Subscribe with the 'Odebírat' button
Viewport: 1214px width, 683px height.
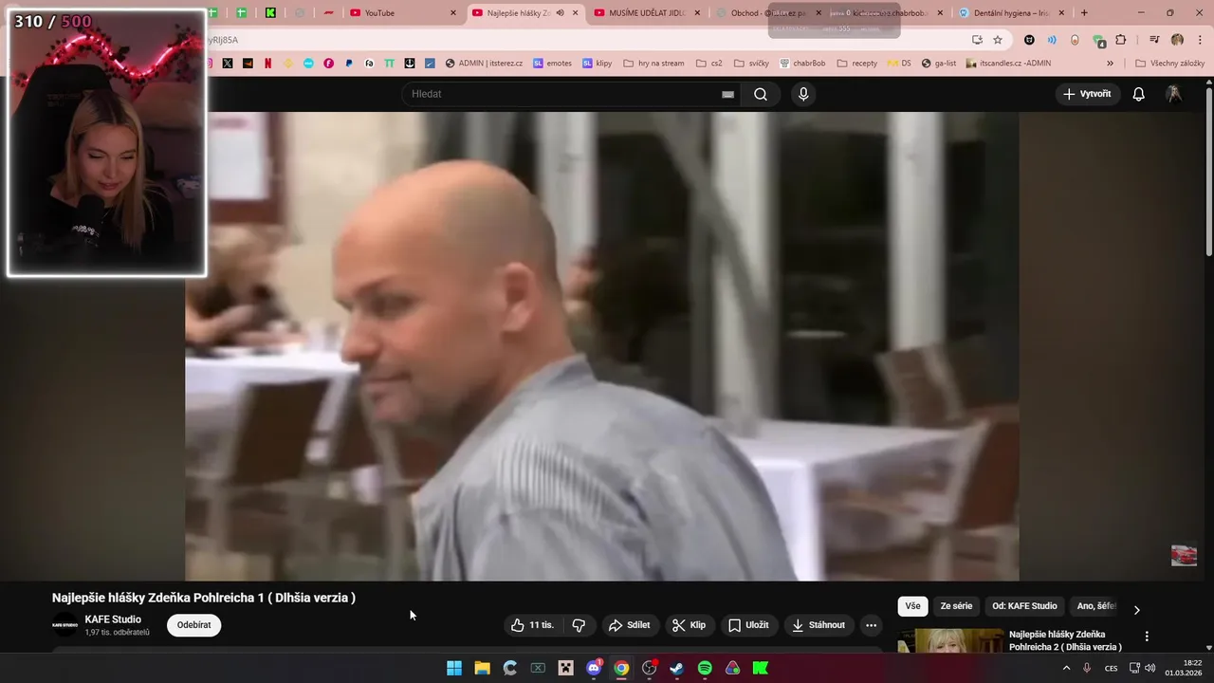pyautogui.click(x=193, y=625)
